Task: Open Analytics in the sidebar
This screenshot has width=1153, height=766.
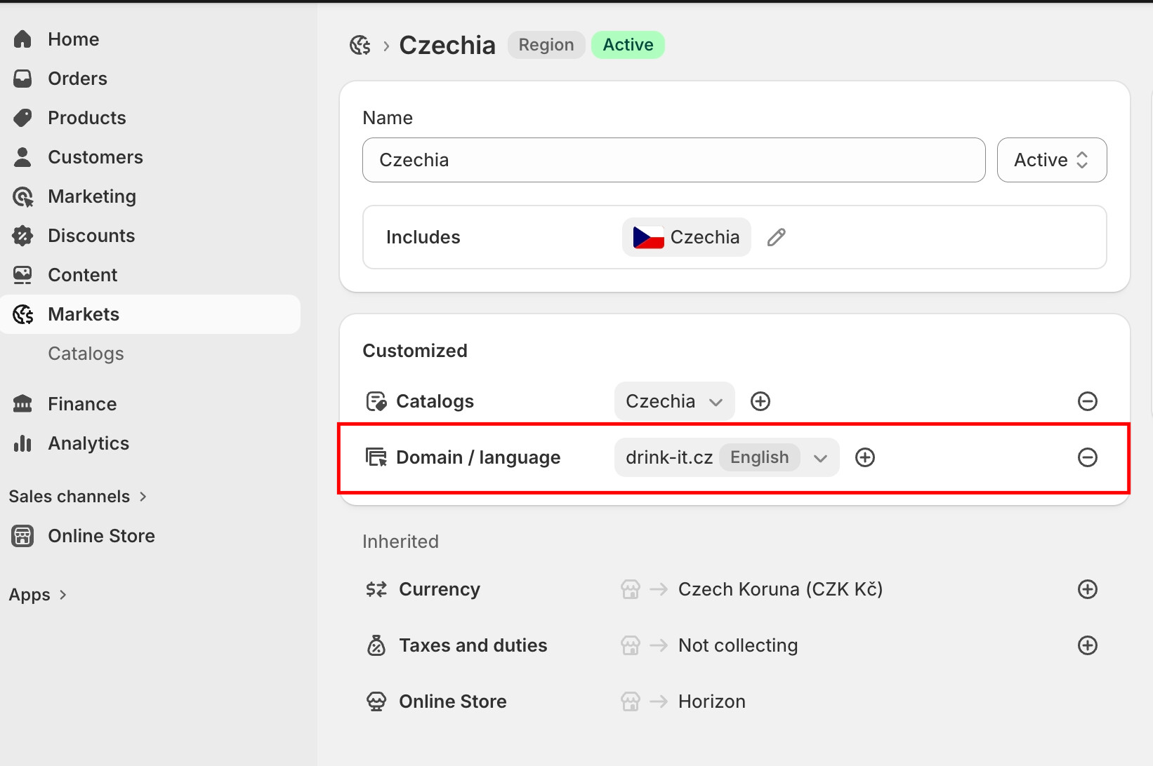Action: pos(88,443)
